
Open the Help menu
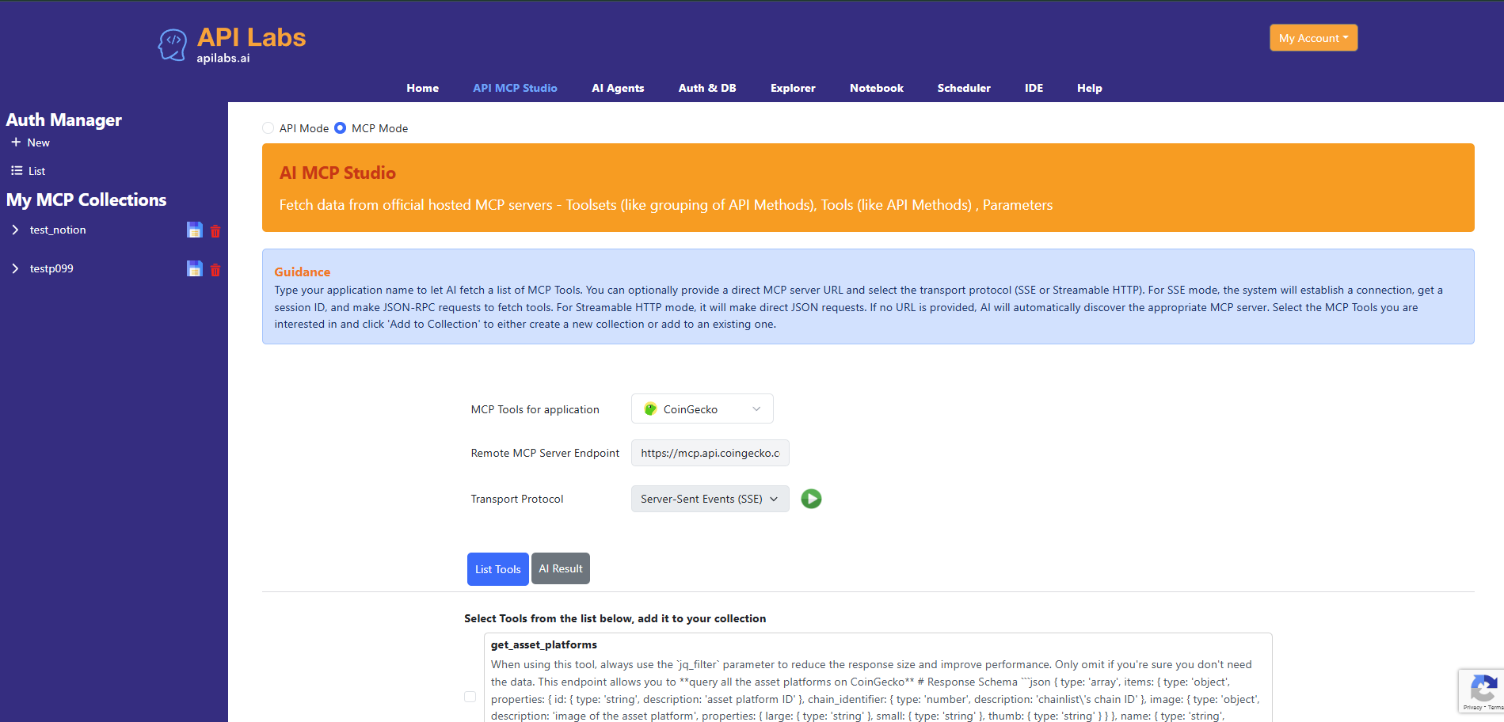(x=1090, y=88)
